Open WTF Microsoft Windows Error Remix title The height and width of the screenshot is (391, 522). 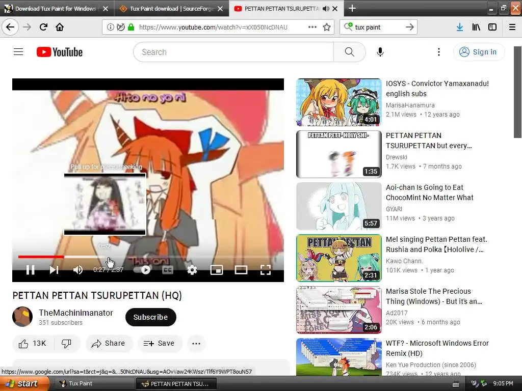click(437, 348)
